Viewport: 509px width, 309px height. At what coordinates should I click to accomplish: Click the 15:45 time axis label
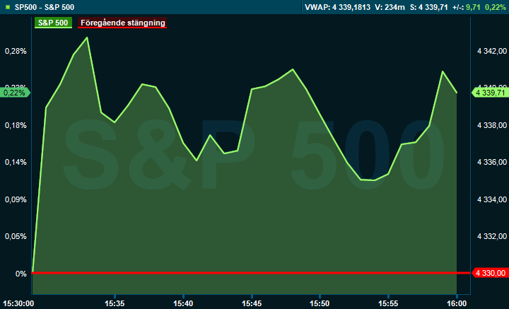pyautogui.click(x=252, y=304)
